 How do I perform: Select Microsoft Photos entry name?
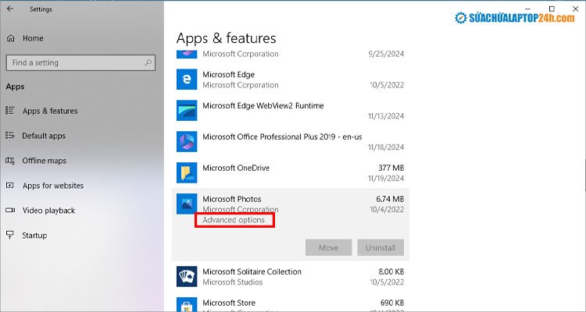pyautogui.click(x=232, y=199)
